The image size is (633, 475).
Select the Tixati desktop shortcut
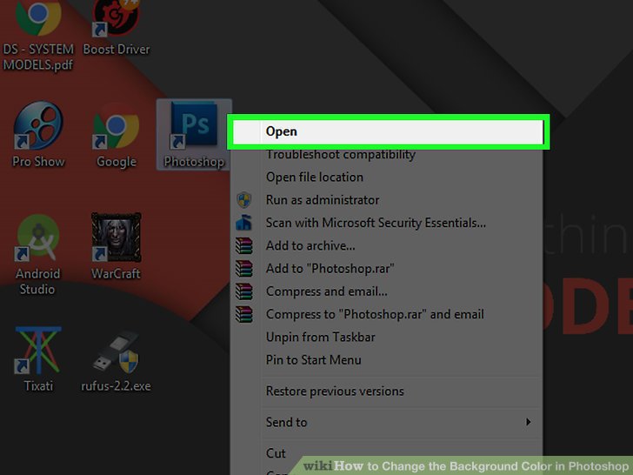(x=38, y=359)
